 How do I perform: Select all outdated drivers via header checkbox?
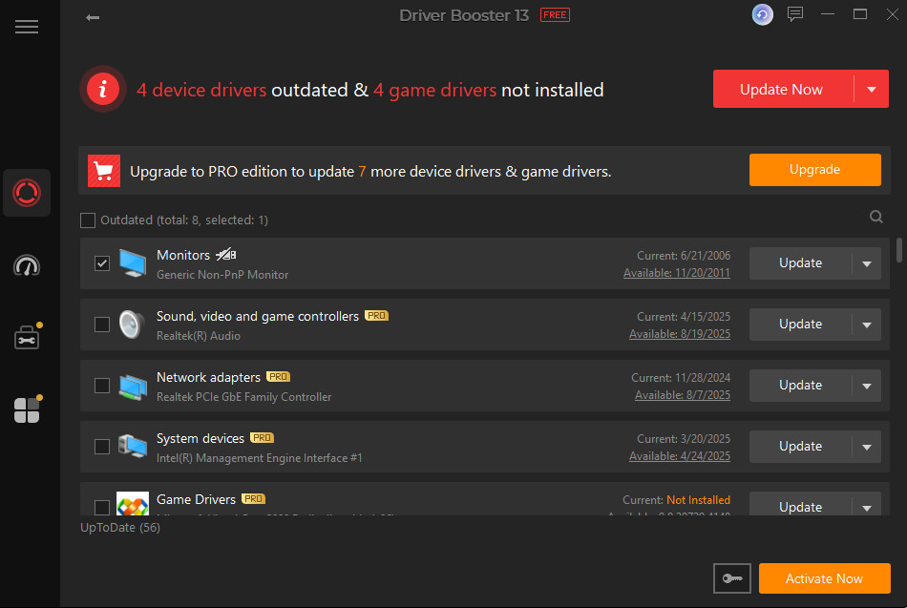click(88, 220)
